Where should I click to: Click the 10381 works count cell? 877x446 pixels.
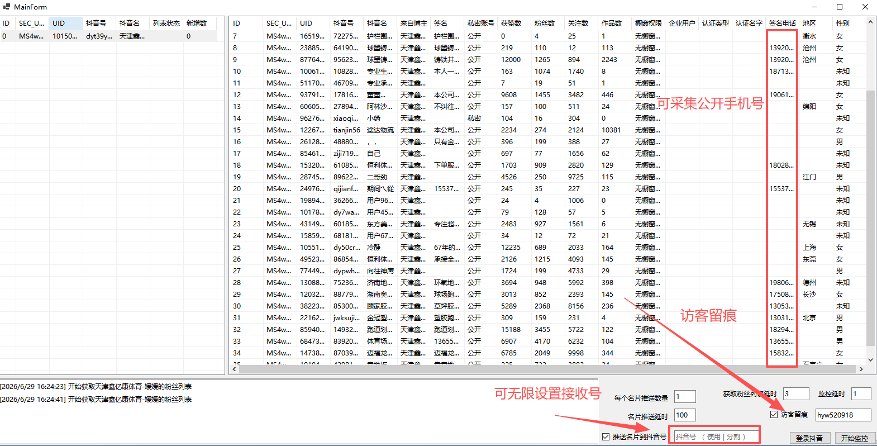614,130
